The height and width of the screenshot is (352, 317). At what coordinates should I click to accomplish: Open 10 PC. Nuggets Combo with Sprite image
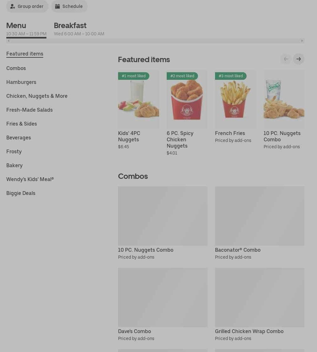284,99
